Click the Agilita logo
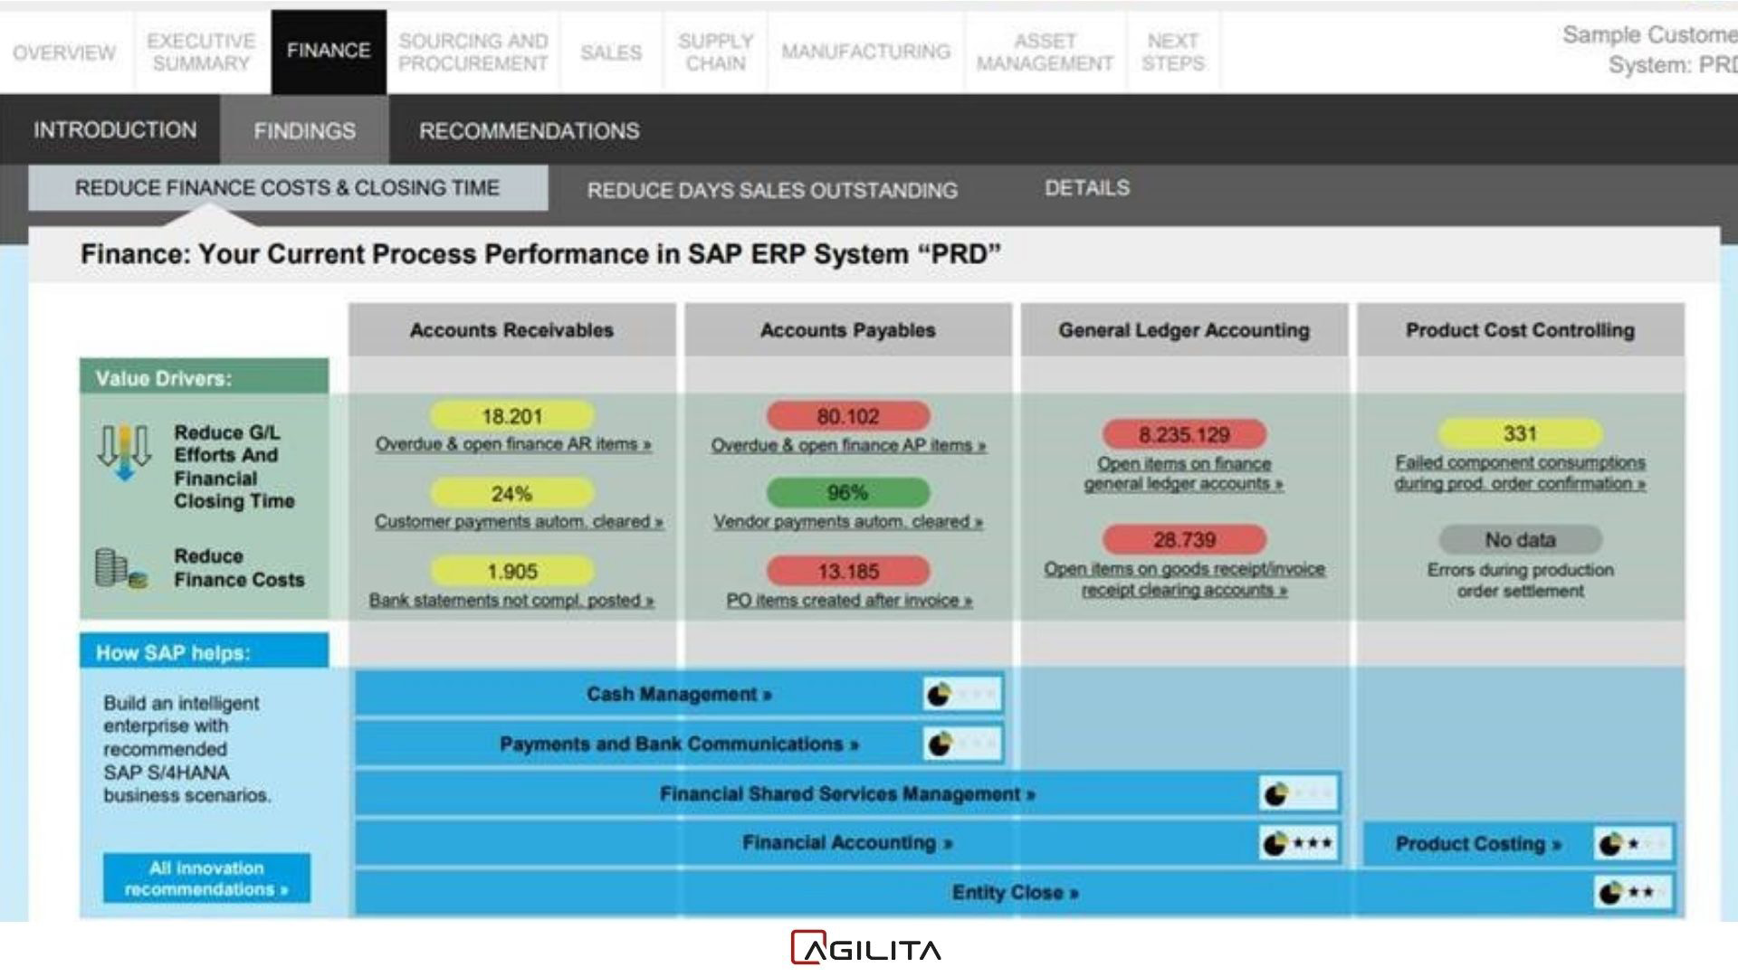The image size is (1738, 977). [x=866, y=948]
